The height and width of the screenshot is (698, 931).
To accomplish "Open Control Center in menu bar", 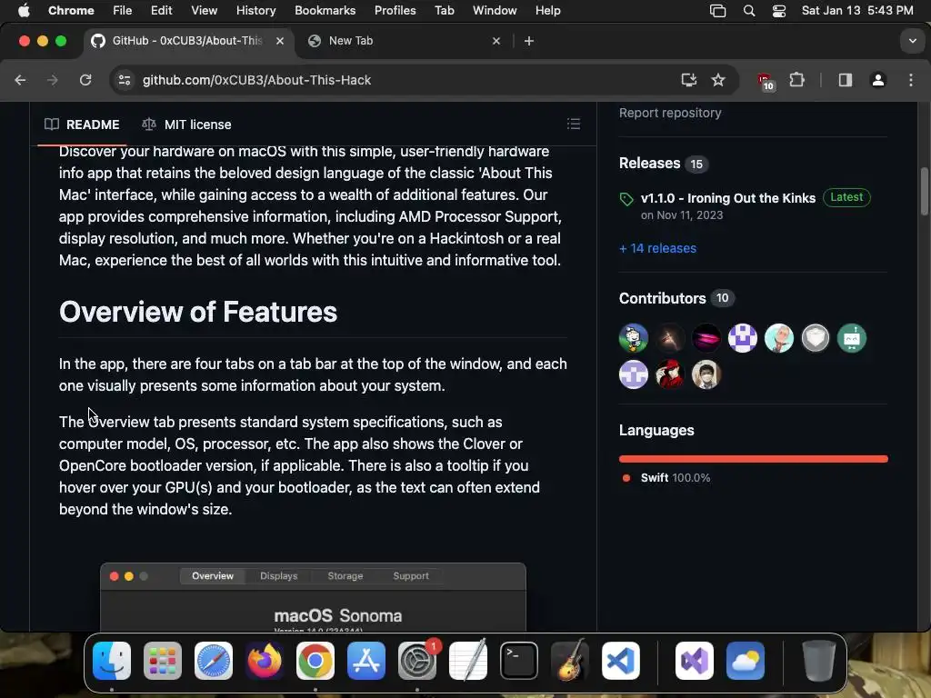I will pos(778,11).
